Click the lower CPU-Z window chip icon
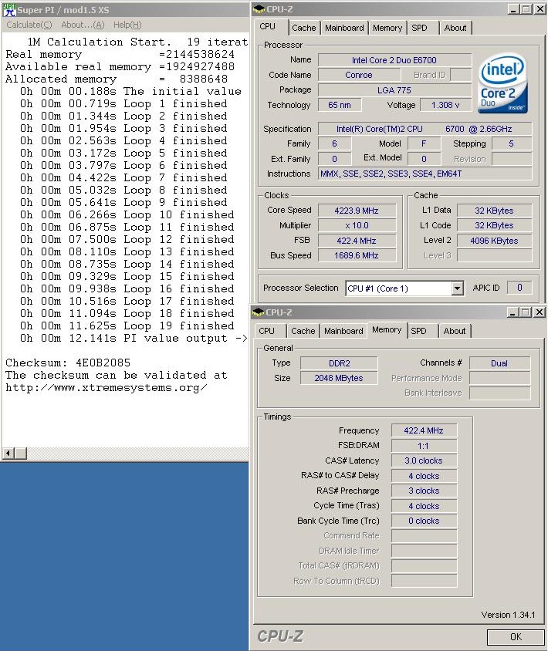The height and width of the screenshot is (651, 548). click(258, 312)
